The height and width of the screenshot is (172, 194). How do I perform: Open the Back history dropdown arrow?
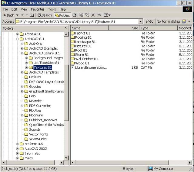tap(17, 15)
